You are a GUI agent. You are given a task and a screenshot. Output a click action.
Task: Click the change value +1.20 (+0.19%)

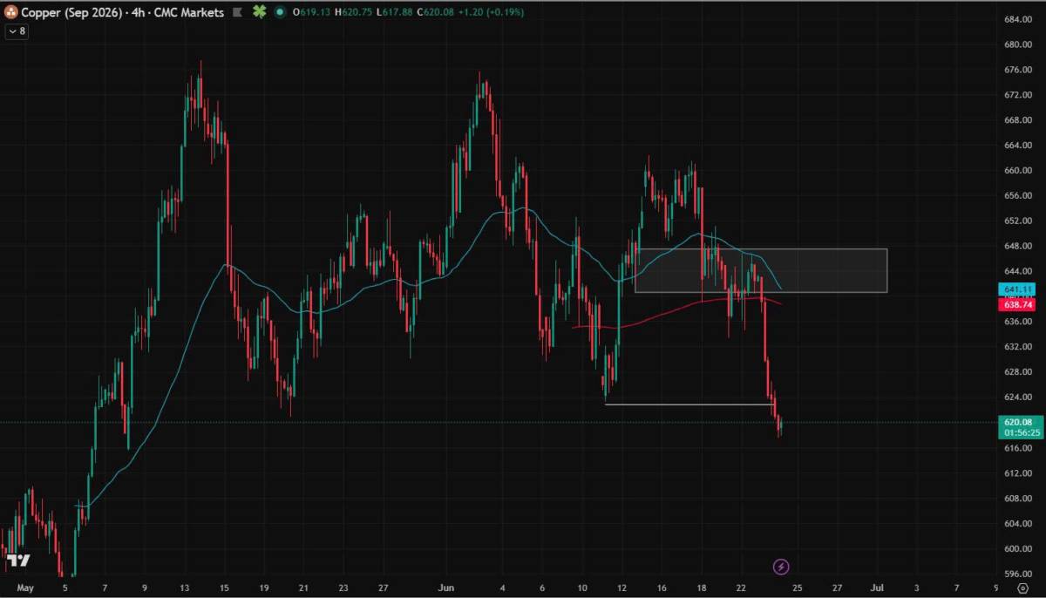click(x=492, y=13)
